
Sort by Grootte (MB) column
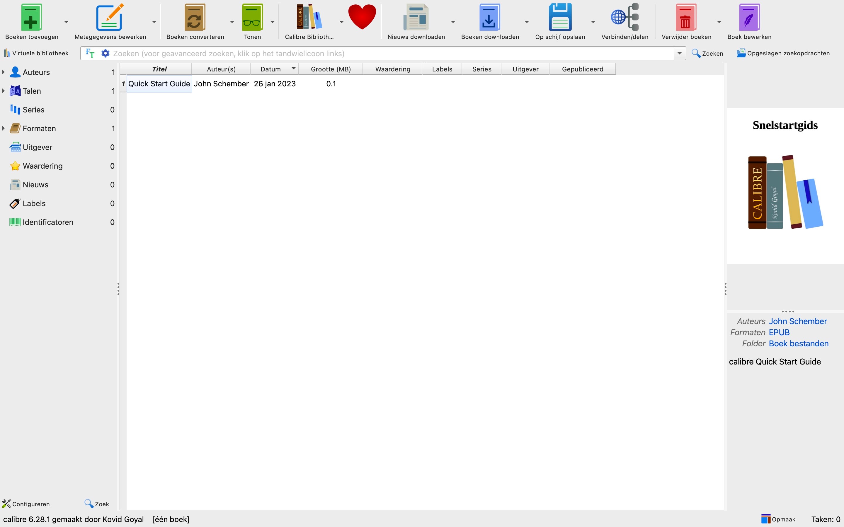(331, 69)
